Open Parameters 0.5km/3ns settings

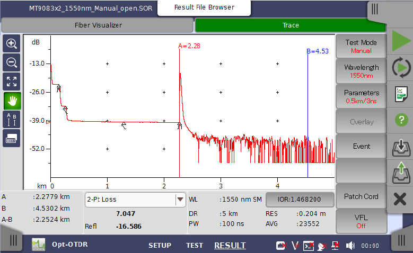point(361,96)
